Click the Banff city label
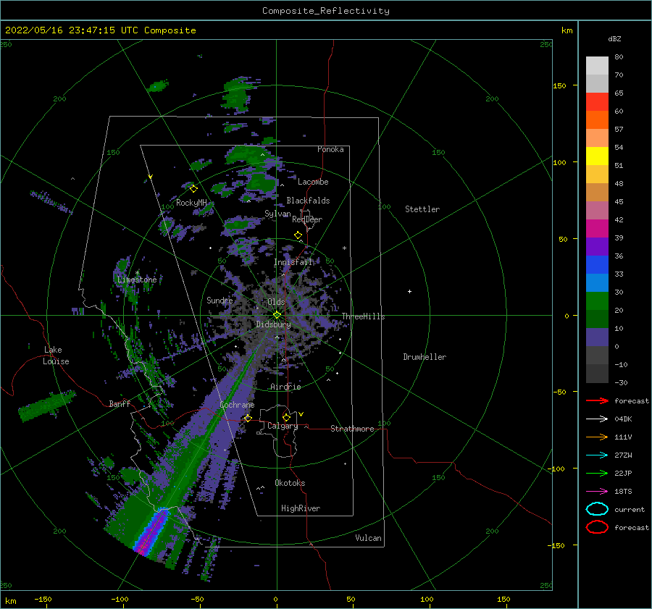 pos(120,404)
